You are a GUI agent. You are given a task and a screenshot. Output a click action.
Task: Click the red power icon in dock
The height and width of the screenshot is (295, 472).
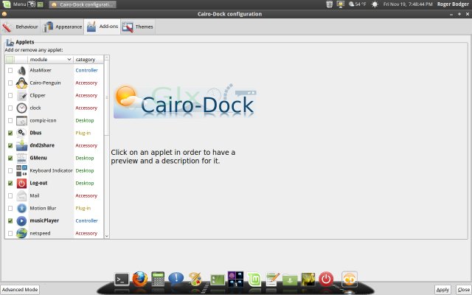click(x=327, y=279)
